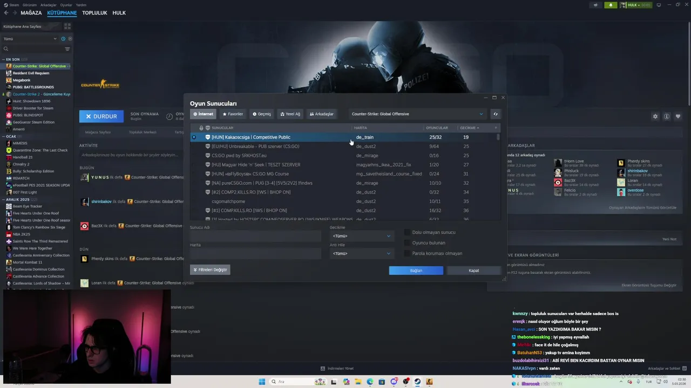Toggle sort by recent activity clock icon
691x388 pixels.
coord(63,39)
